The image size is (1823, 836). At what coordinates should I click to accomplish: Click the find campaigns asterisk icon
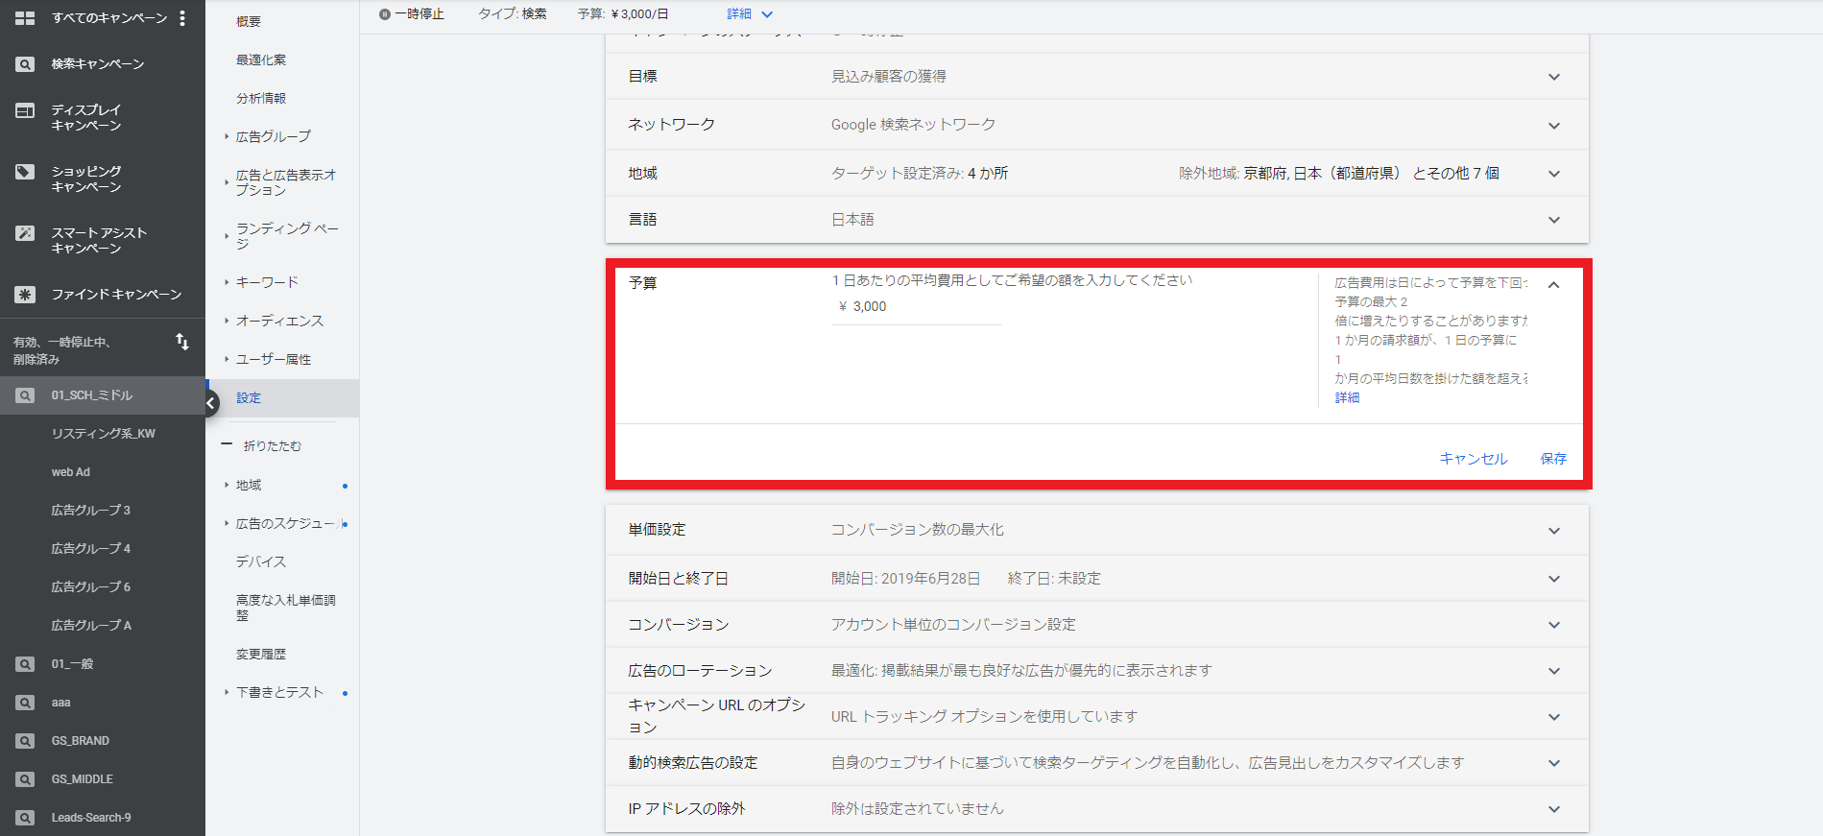tap(25, 295)
